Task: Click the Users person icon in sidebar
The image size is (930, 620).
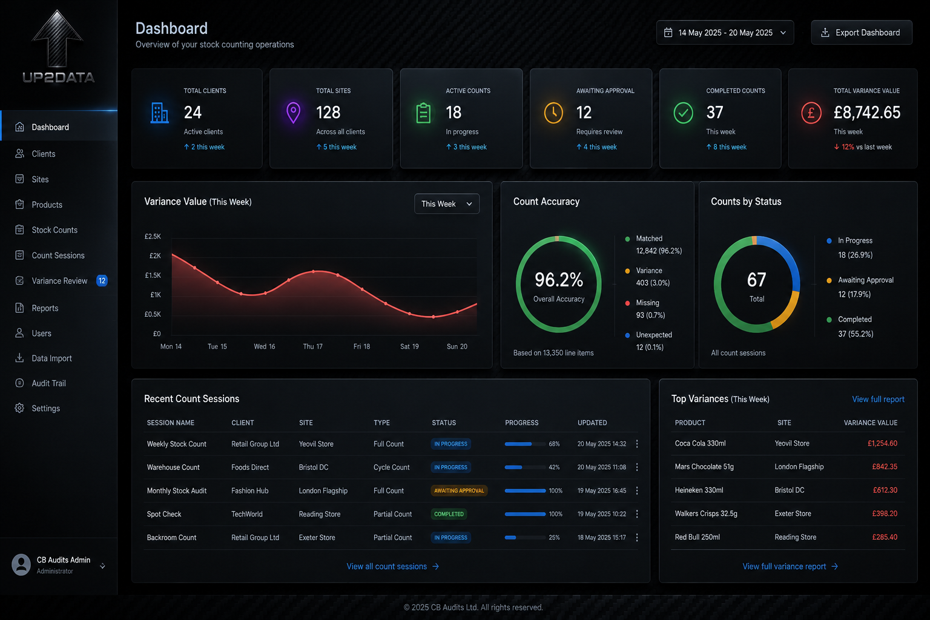Action: coord(19,334)
